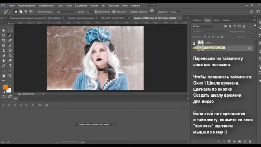Select the Magic Wand tool in toolbox
Viewport: 261px width, 147px height.
tap(10, 36)
